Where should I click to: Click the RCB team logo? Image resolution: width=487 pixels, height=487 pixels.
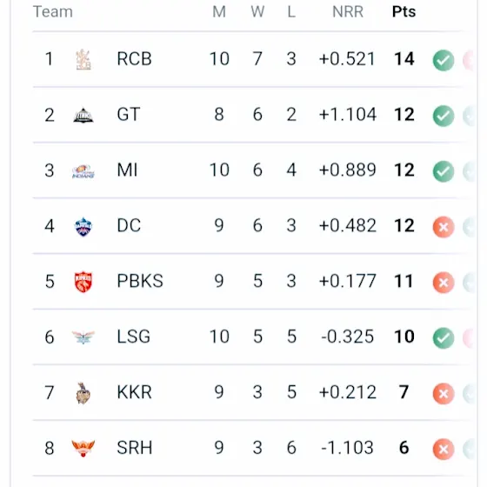pos(83,59)
